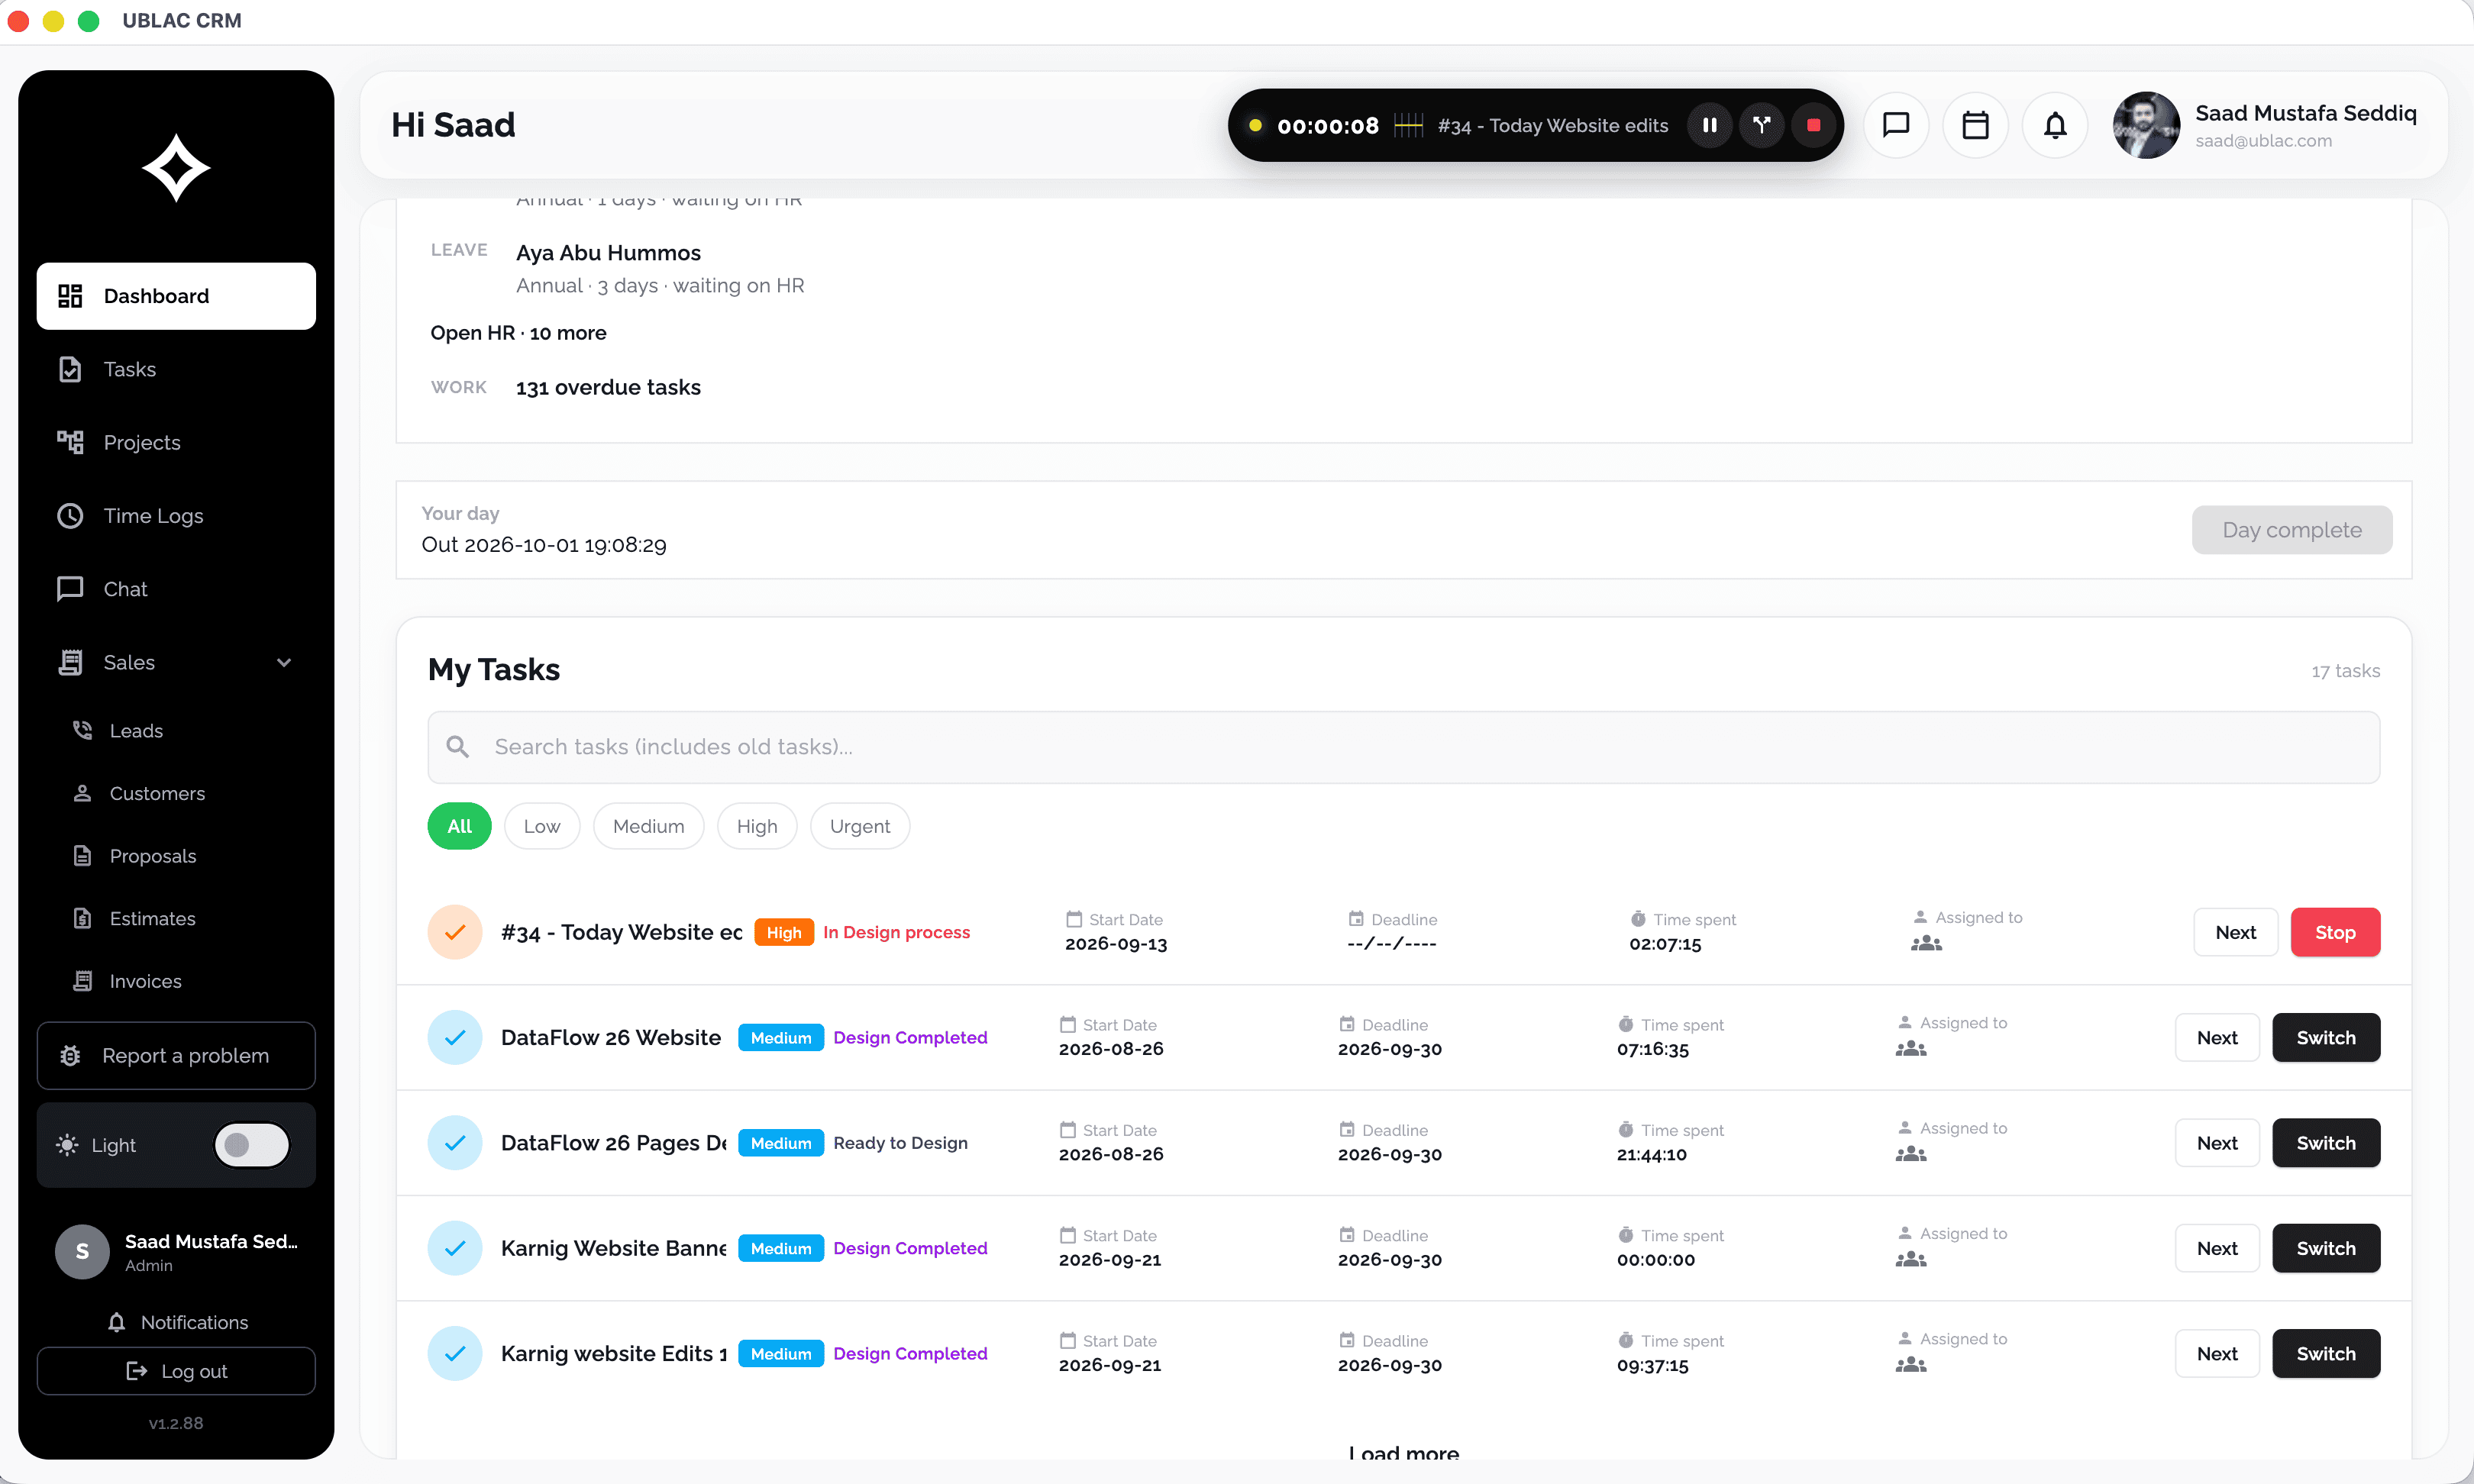2474x1484 pixels.
Task: Toggle the Light theme switch
Action: coord(252,1145)
